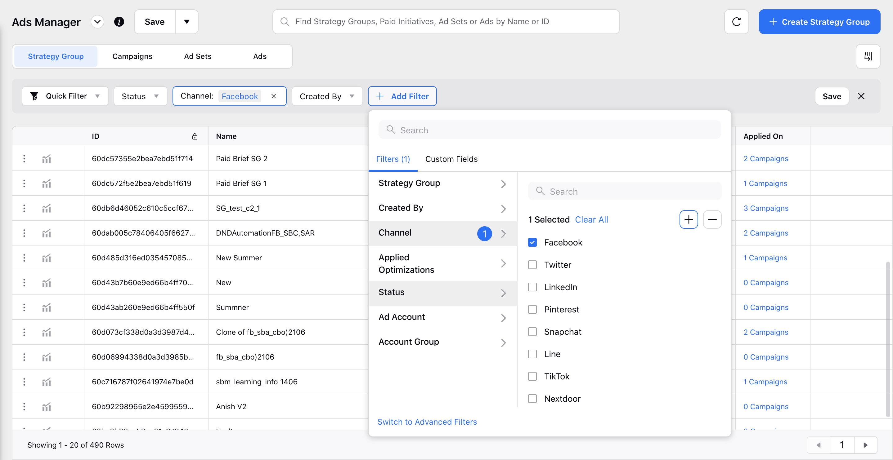Click the refresh/reload icon in top toolbar
The height and width of the screenshot is (460, 893).
[736, 21]
